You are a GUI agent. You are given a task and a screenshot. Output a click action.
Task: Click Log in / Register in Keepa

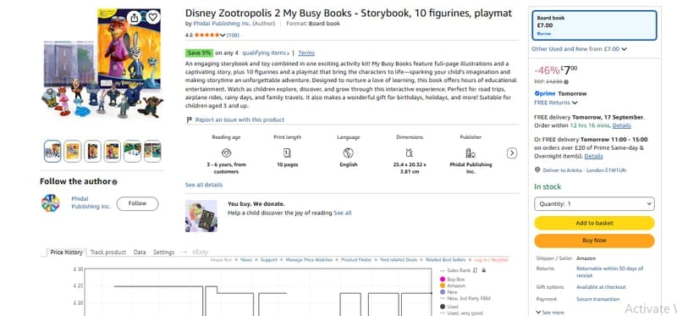pos(491,260)
